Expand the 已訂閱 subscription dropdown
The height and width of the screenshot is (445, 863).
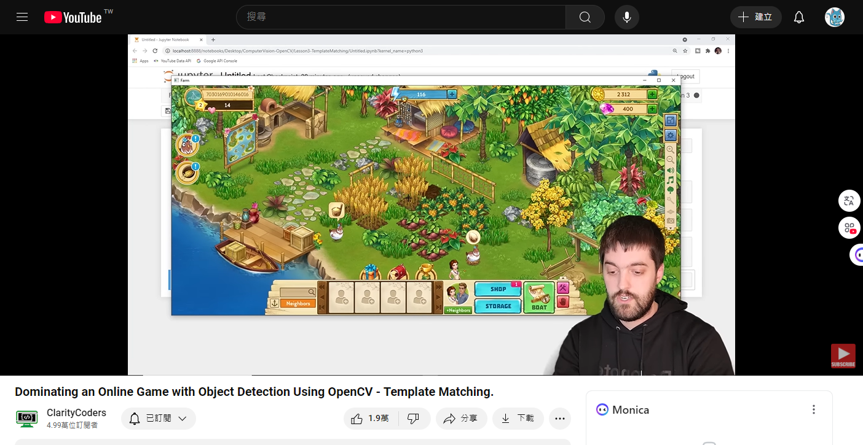point(159,419)
